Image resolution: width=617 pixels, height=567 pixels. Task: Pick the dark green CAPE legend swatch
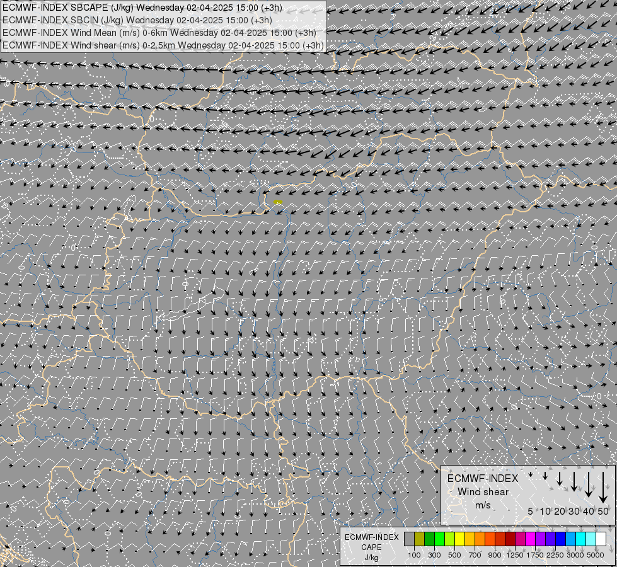point(430,539)
